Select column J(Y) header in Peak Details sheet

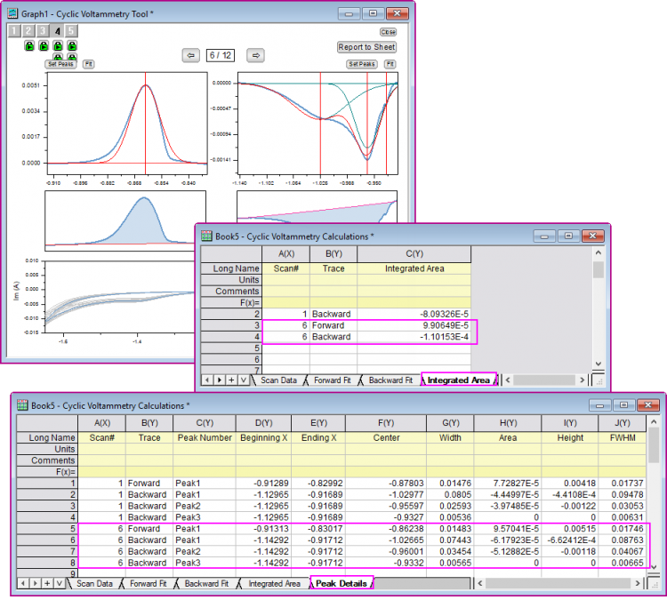pos(623,423)
